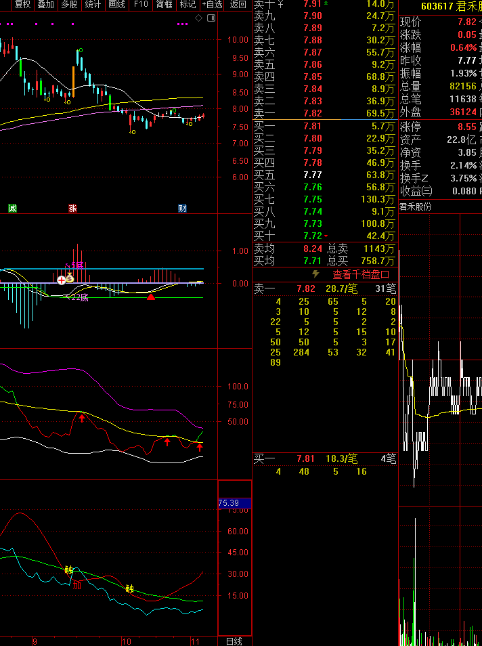This screenshot has width=482, height=646.
Task: Click the red 涨 marker icon
Action: 72,208
